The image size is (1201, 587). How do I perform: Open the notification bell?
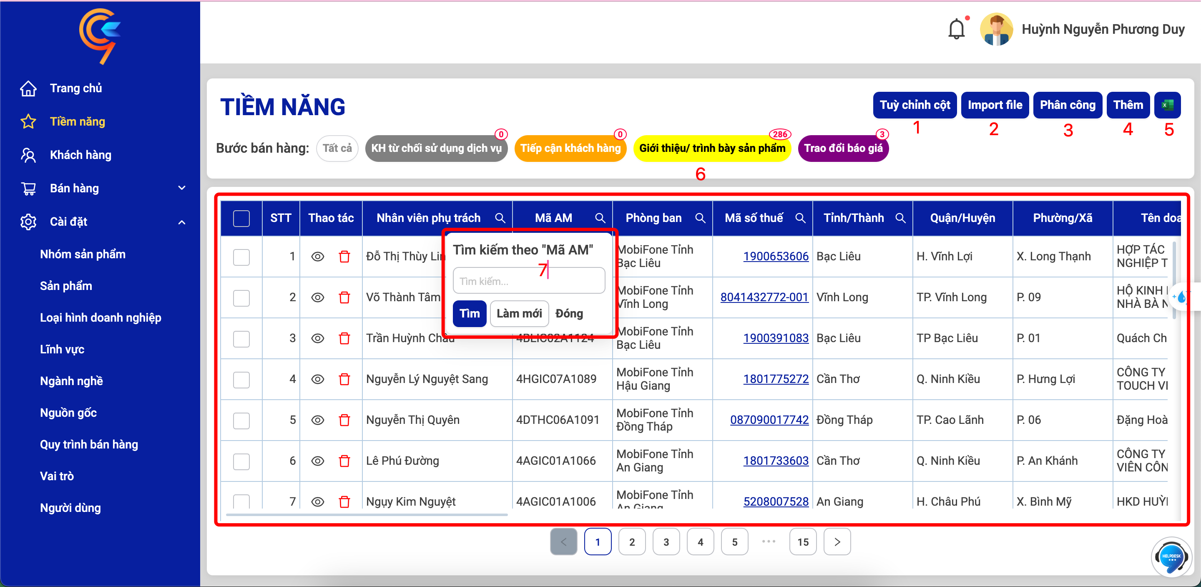pos(956,29)
